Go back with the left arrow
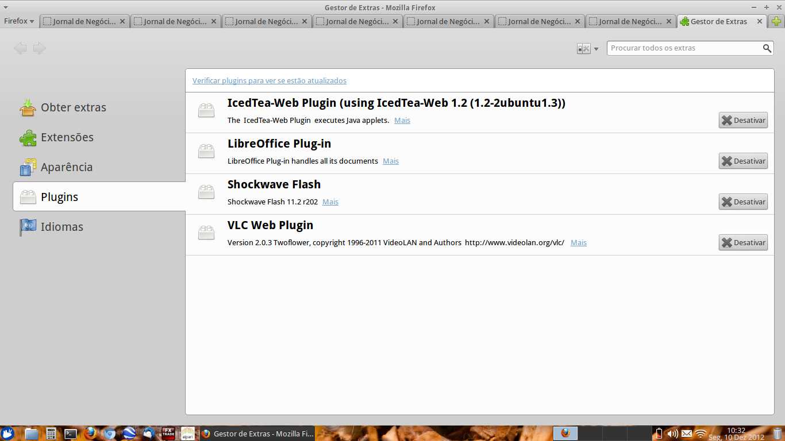The image size is (785, 441). (x=20, y=48)
